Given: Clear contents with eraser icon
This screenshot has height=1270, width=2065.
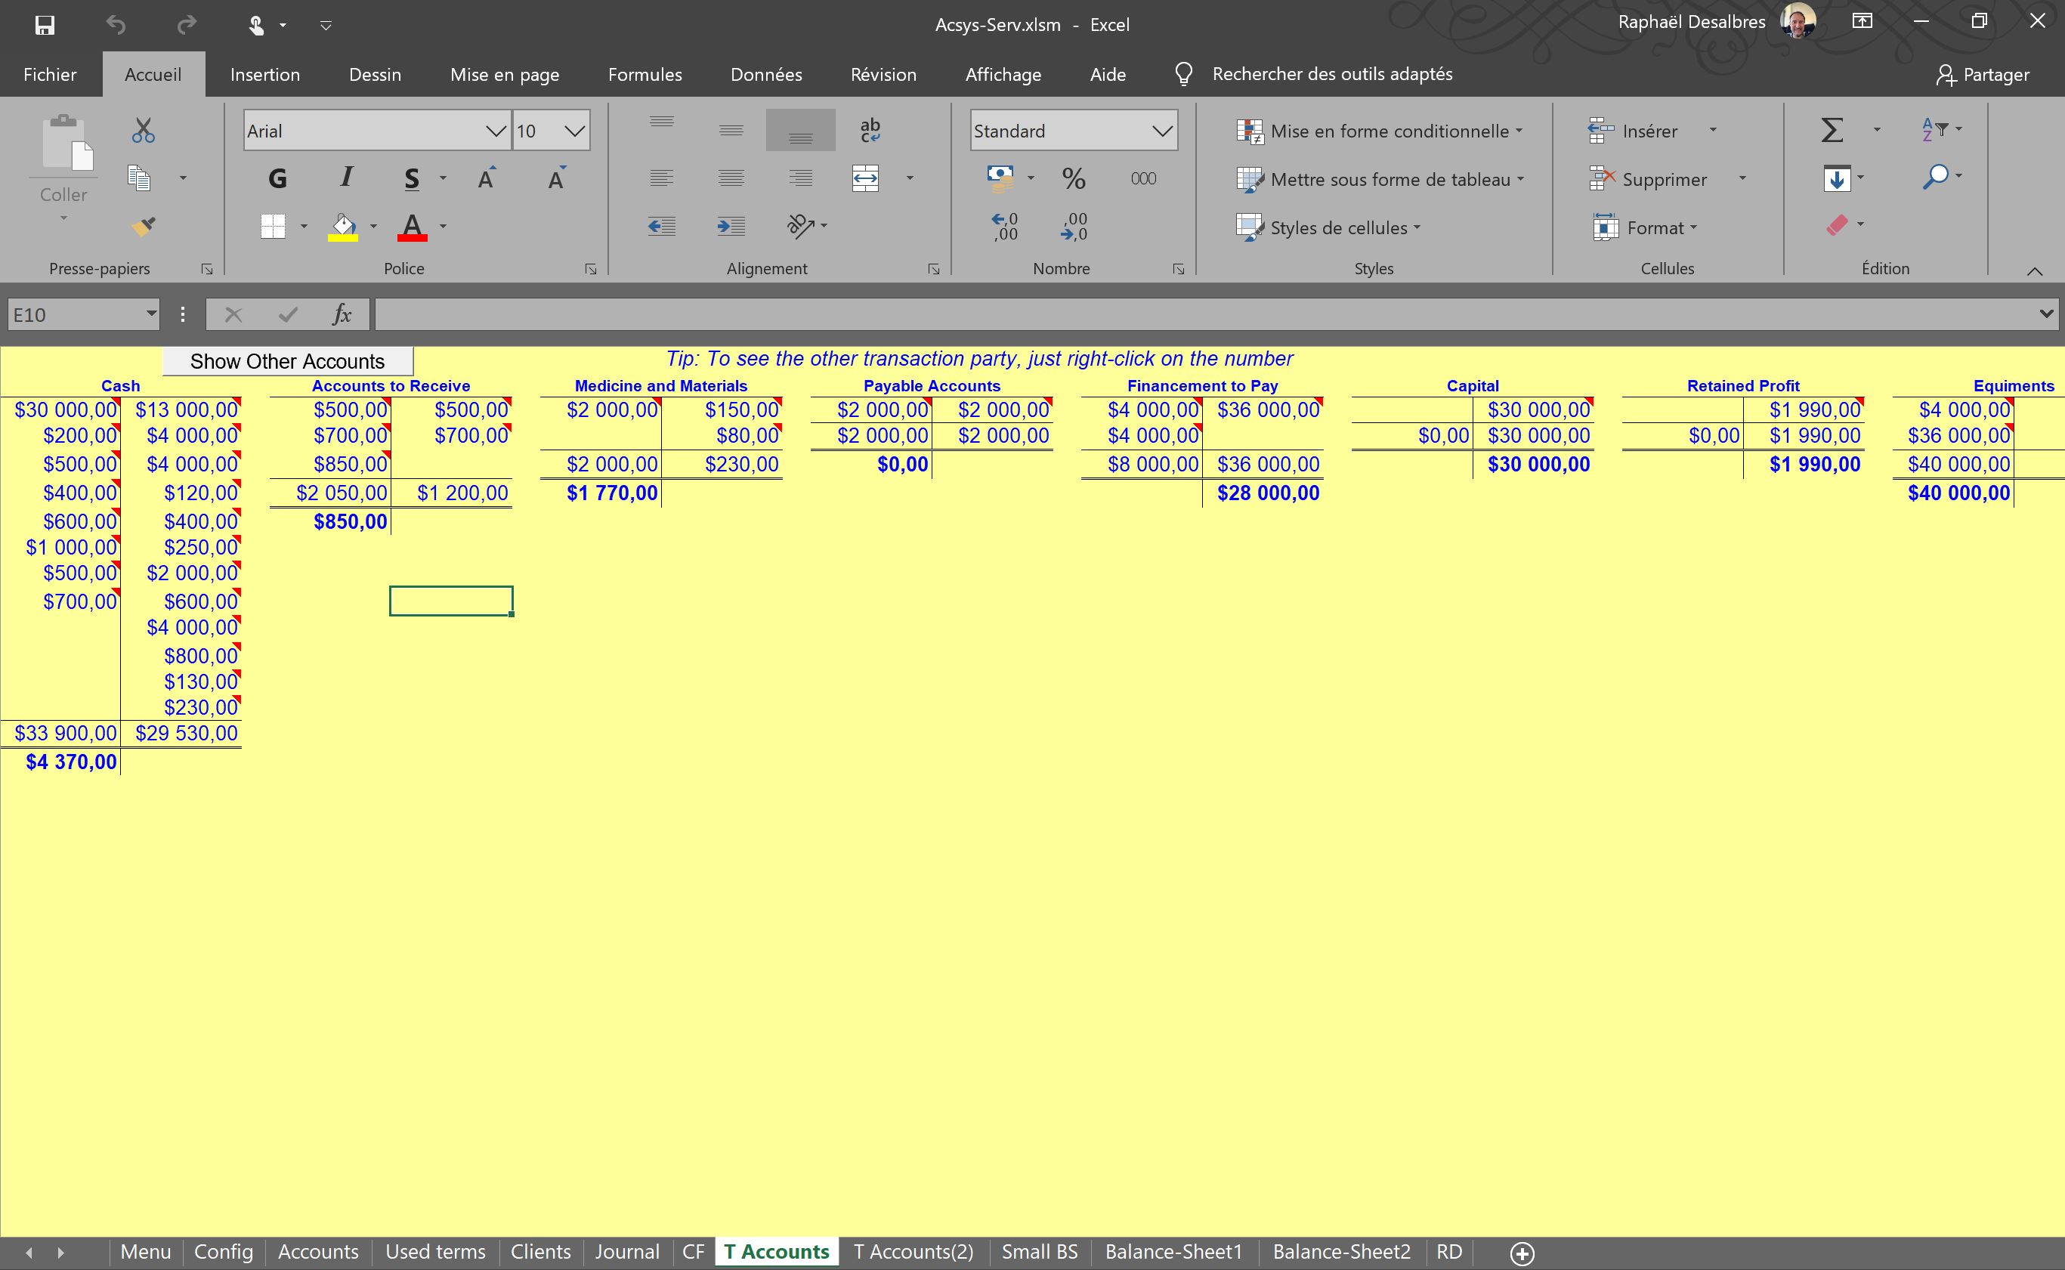Looking at the screenshot, I should (1837, 225).
